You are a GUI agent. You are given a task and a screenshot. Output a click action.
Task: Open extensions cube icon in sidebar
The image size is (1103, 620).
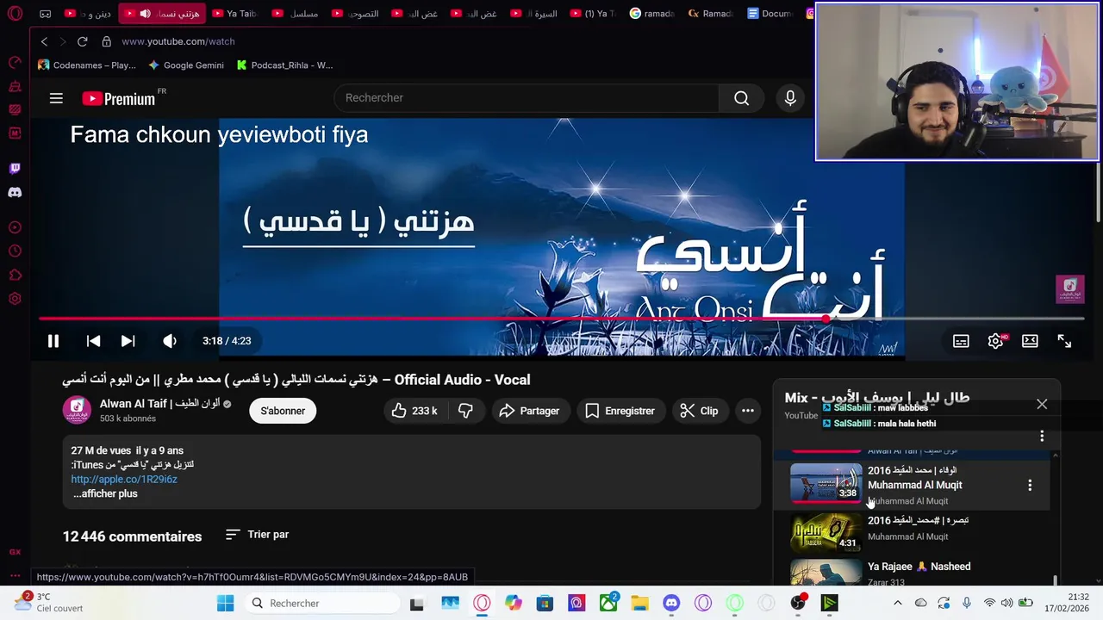pos(15,276)
